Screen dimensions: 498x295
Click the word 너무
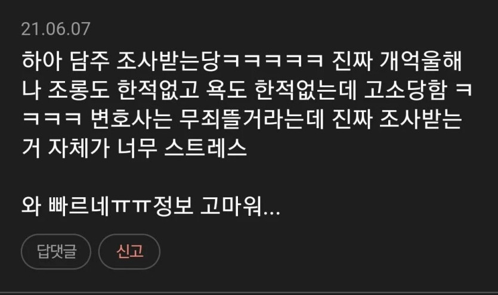coord(137,148)
